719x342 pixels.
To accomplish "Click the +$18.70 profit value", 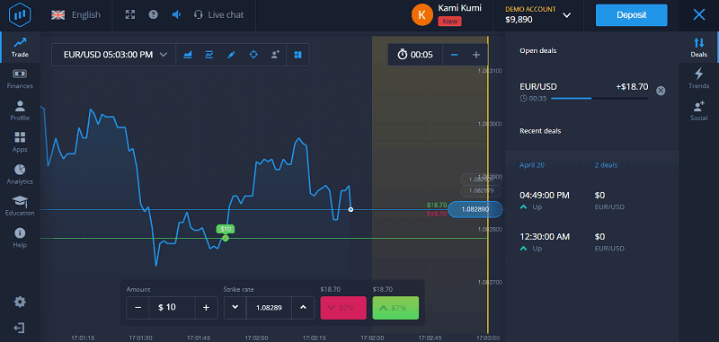I will coord(632,86).
